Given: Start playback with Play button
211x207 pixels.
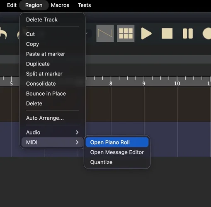Looking at the screenshot, I should pyautogui.click(x=146, y=34).
